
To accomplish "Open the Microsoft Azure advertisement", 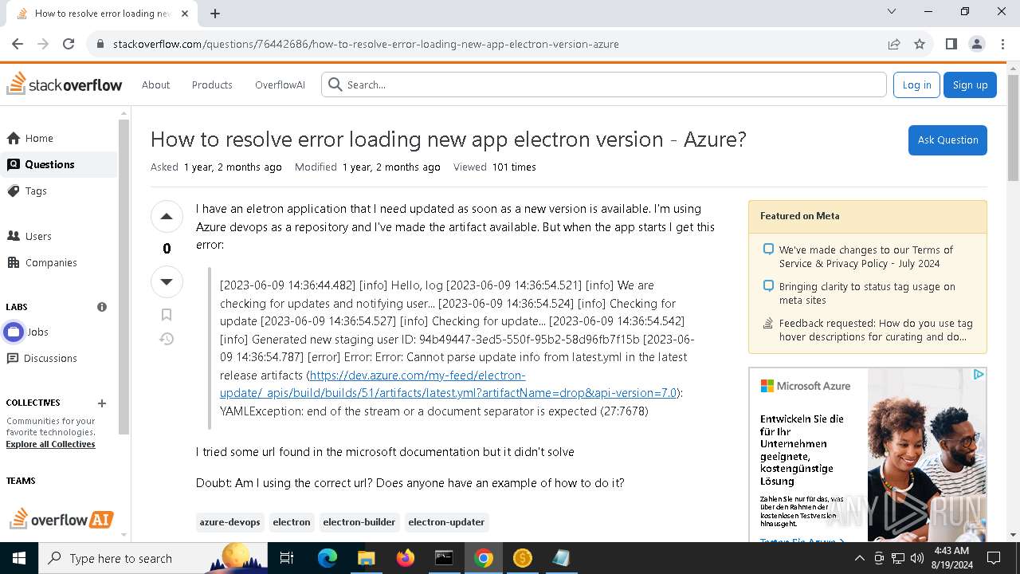I will (868, 454).
